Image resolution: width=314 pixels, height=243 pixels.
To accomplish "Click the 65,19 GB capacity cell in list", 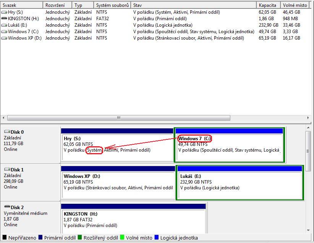I will (x=267, y=38).
